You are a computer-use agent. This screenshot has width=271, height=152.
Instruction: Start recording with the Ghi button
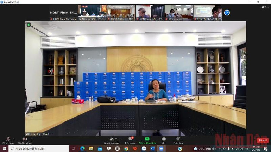click(164, 140)
